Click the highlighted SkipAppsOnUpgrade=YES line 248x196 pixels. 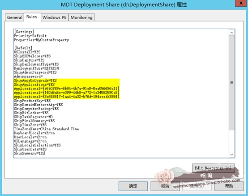point(35,80)
